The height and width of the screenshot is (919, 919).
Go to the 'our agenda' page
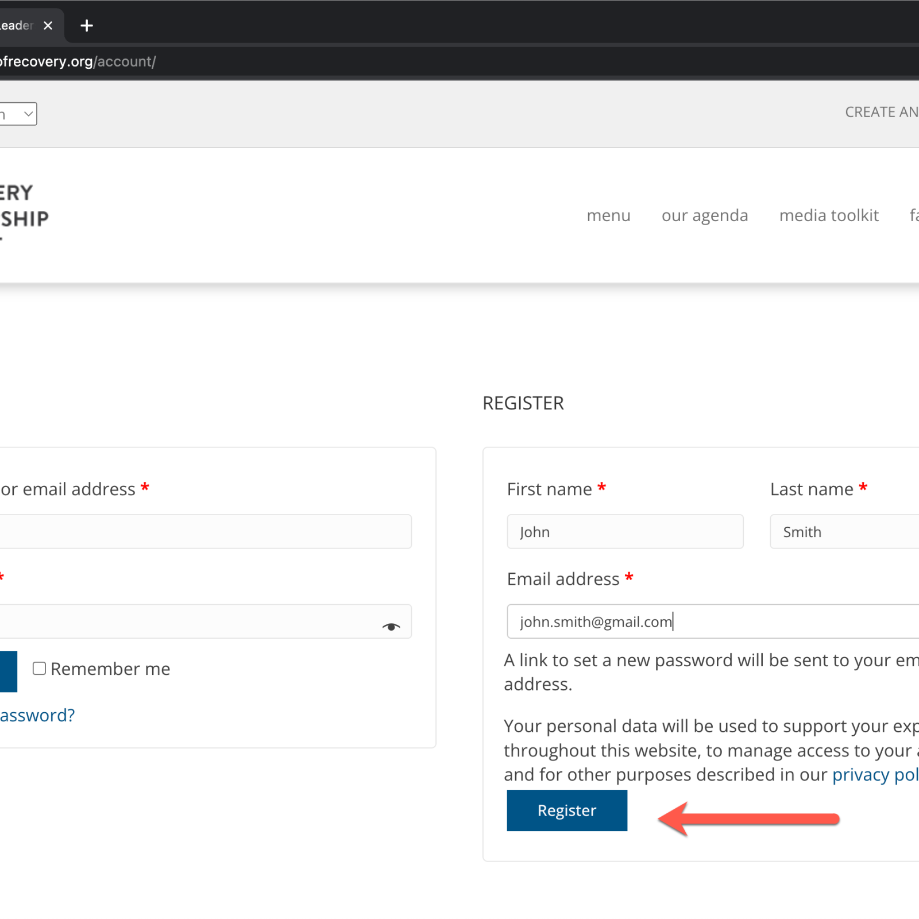[704, 215]
